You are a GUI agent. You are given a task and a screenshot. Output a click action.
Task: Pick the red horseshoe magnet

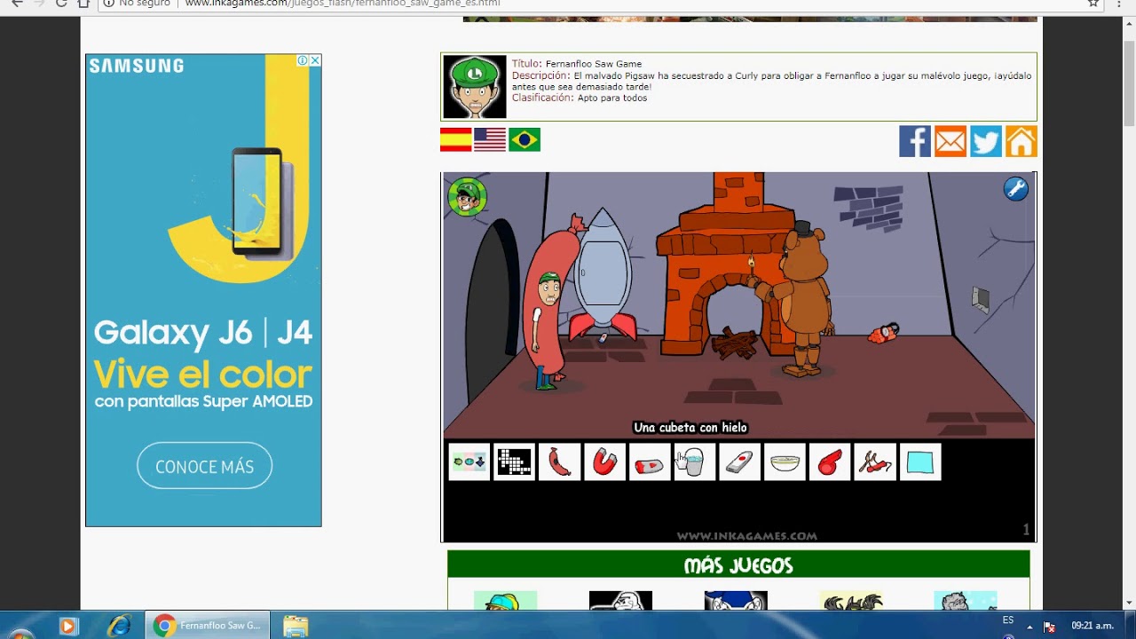pos(604,462)
